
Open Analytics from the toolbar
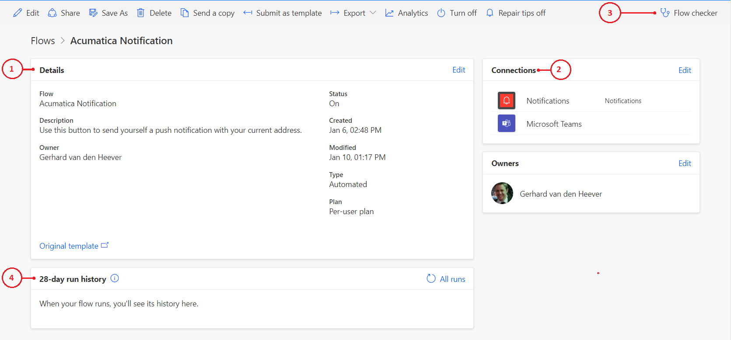click(x=406, y=13)
